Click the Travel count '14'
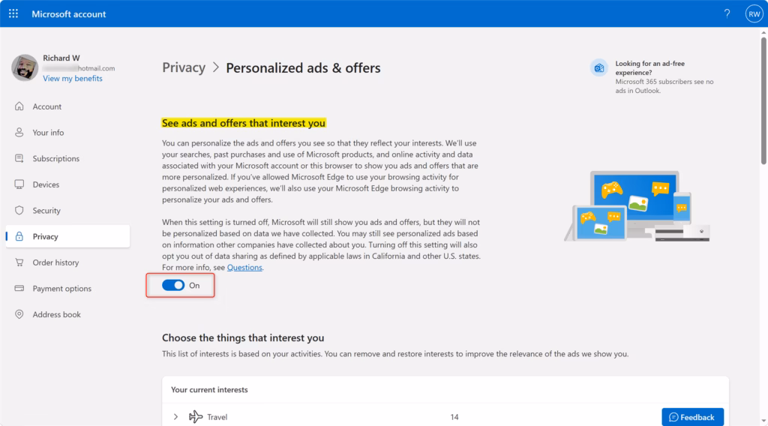 [454, 417]
